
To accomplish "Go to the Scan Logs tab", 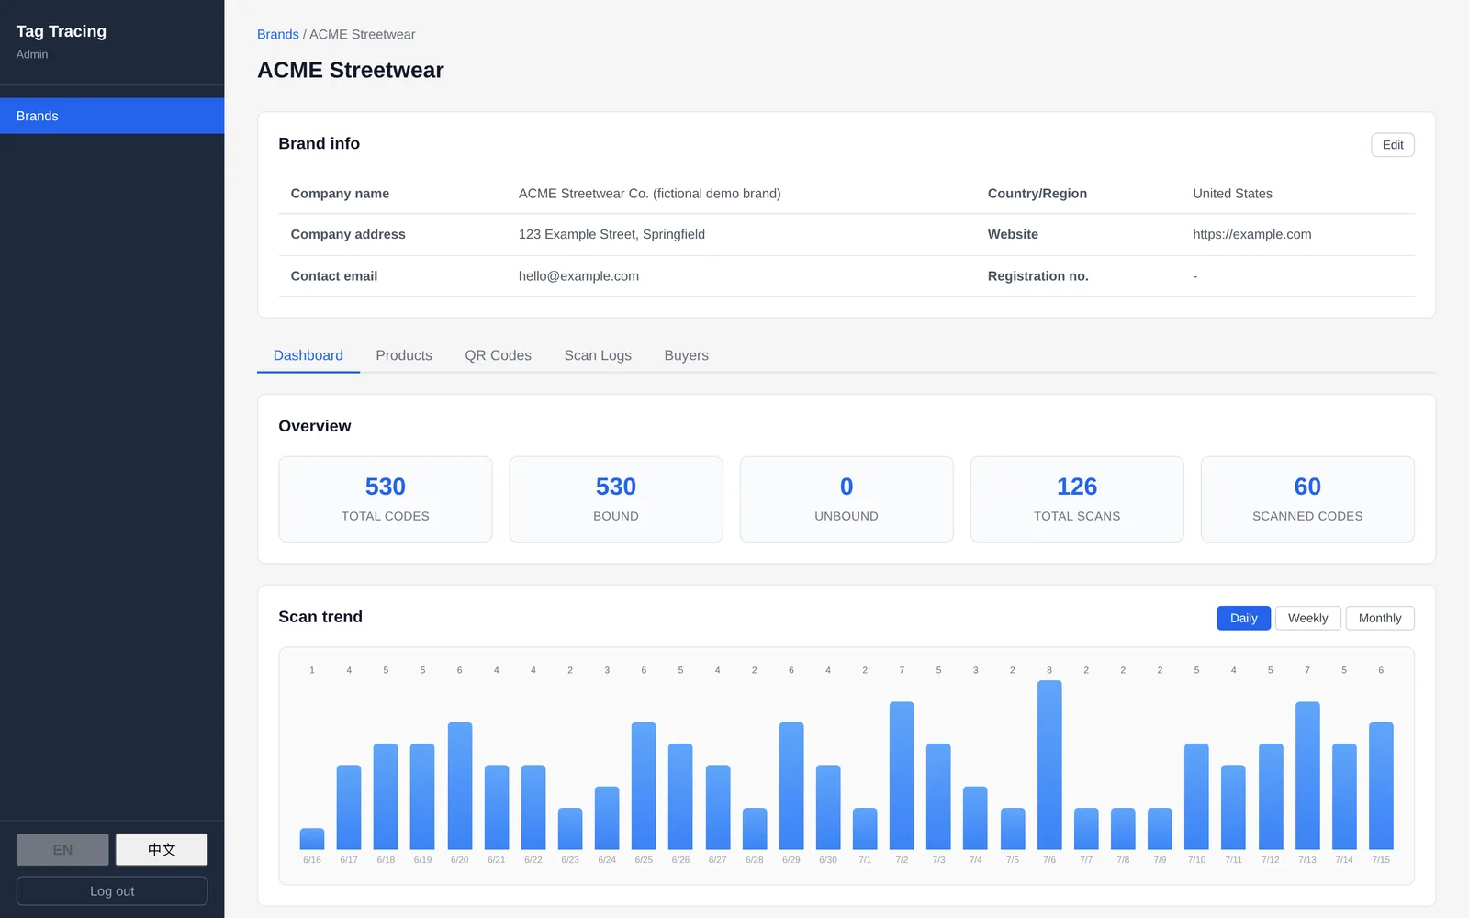I will click(598, 355).
